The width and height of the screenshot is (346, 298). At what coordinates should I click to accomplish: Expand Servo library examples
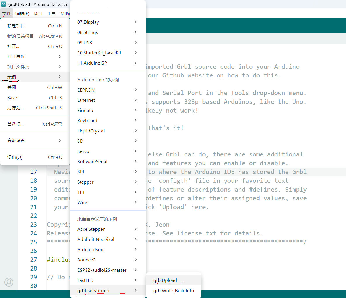pyautogui.click(x=108, y=151)
